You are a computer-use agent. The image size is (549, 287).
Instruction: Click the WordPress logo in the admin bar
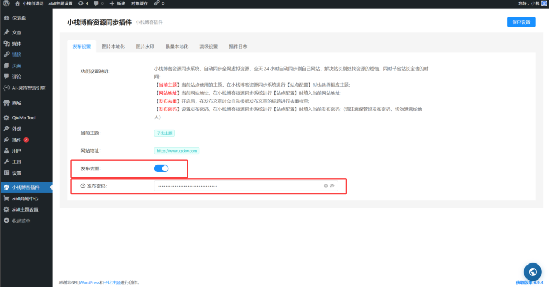tap(6, 3)
